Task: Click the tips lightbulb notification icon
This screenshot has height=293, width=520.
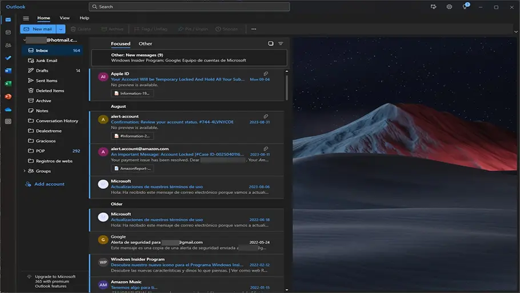Action: (x=465, y=7)
